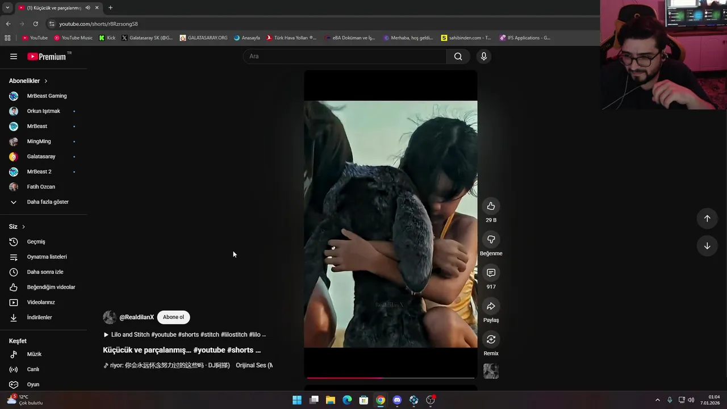The image size is (727, 409).
Task: Open File Explorer from taskbar
Action: pyautogui.click(x=331, y=400)
